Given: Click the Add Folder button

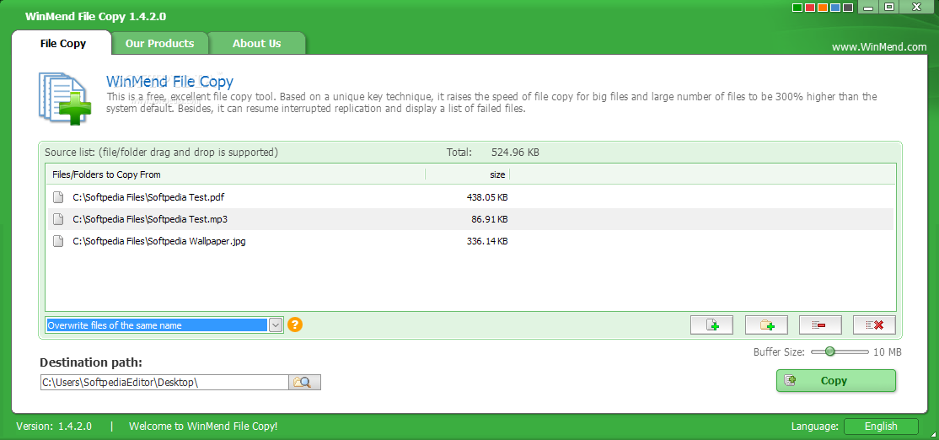Looking at the screenshot, I should (x=766, y=325).
